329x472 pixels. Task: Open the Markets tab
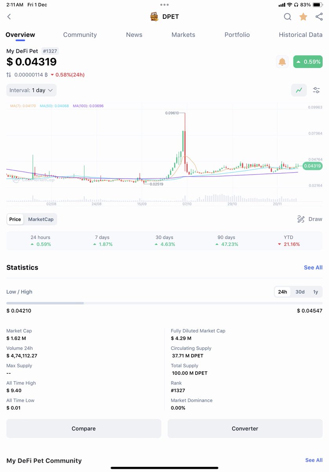pyautogui.click(x=183, y=35)
